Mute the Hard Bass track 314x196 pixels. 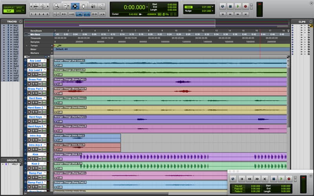[x=37, y=103]
